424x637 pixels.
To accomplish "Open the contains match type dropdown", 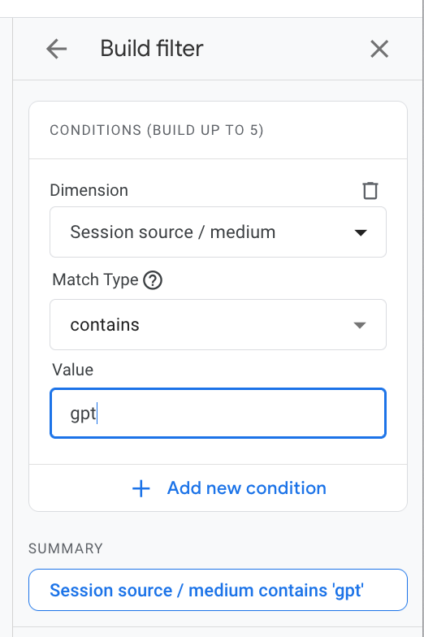I will (218, 325).
